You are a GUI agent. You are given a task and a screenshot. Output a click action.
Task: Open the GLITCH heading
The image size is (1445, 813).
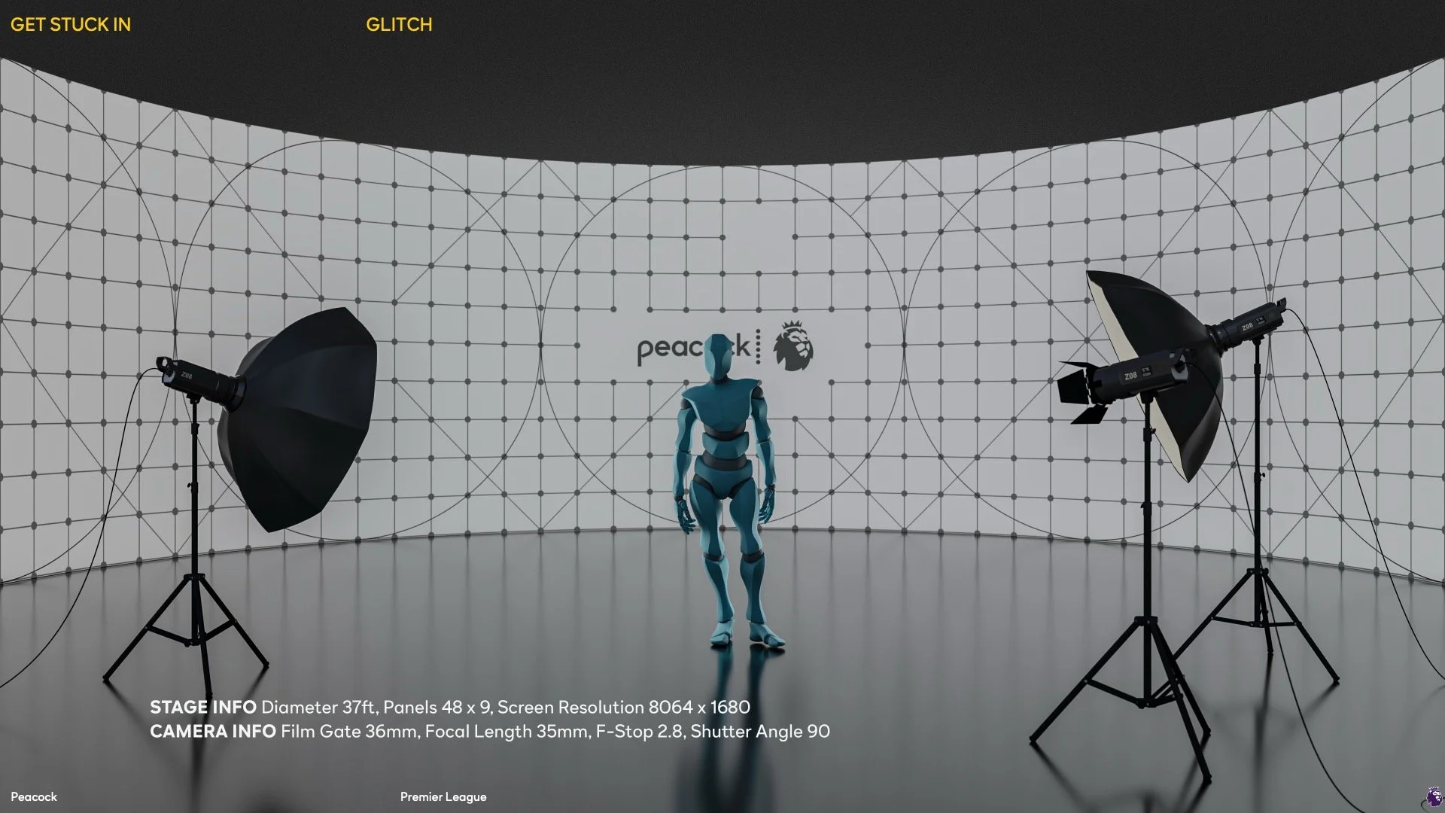coord(399,25)
